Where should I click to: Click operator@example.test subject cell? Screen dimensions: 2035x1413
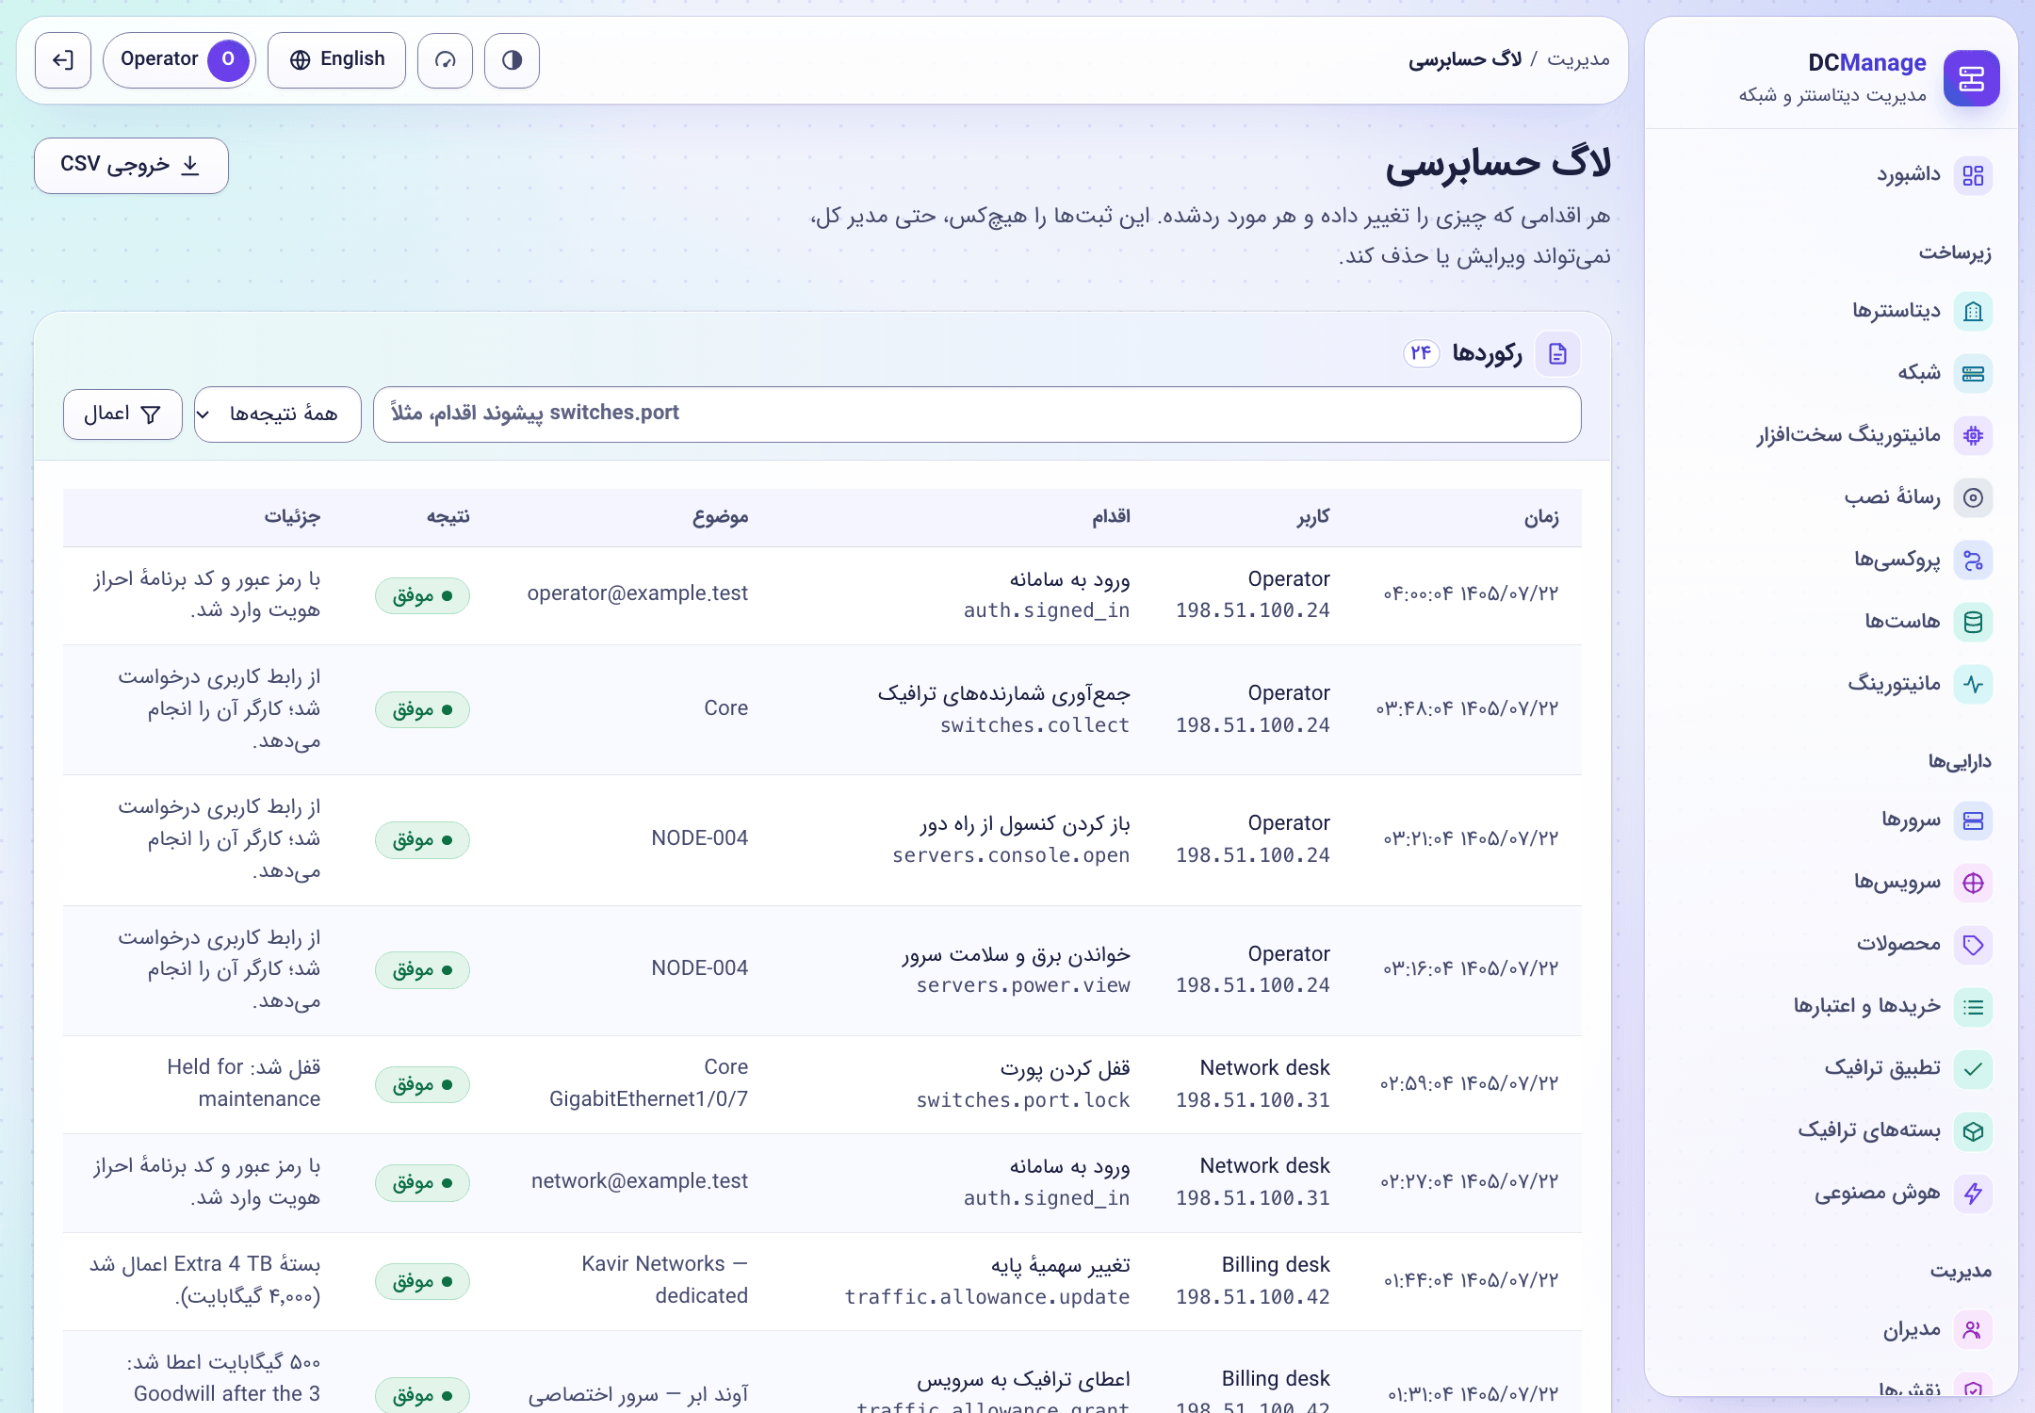(x=638, y=593)
